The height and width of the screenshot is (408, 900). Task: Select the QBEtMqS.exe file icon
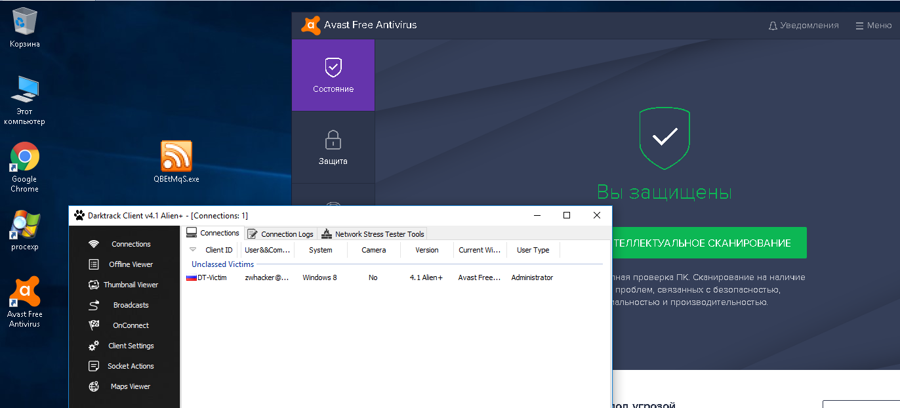tap(176, 161)
